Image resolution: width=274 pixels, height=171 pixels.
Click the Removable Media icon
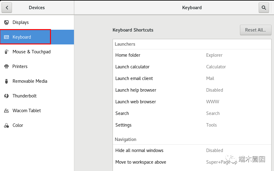(6, 81)
